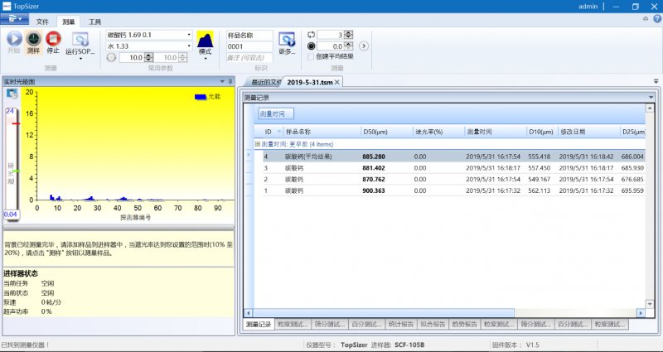Image resolution: width=663 pixels, height=352 pixels.
Task: Open the 碳酸钙 1.69 0.1 material dropdown
Action: click(x=189, y=35)
